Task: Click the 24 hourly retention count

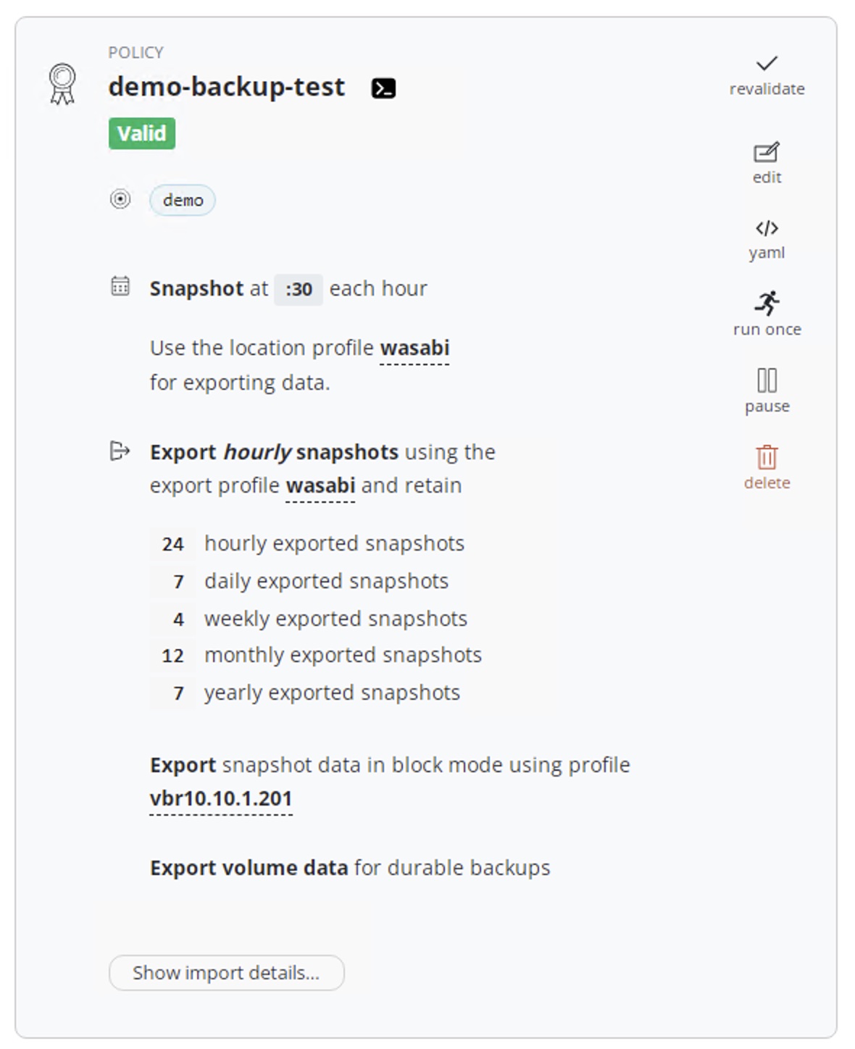Action: 172,544
